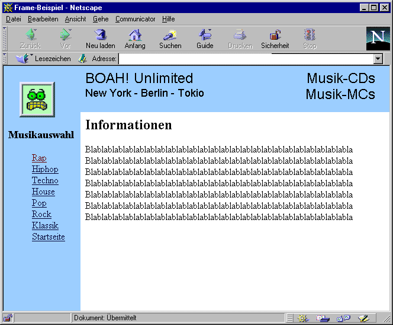The image size is (393, 325).
Task: Click the green smiley face image
Action: (37, 100)
